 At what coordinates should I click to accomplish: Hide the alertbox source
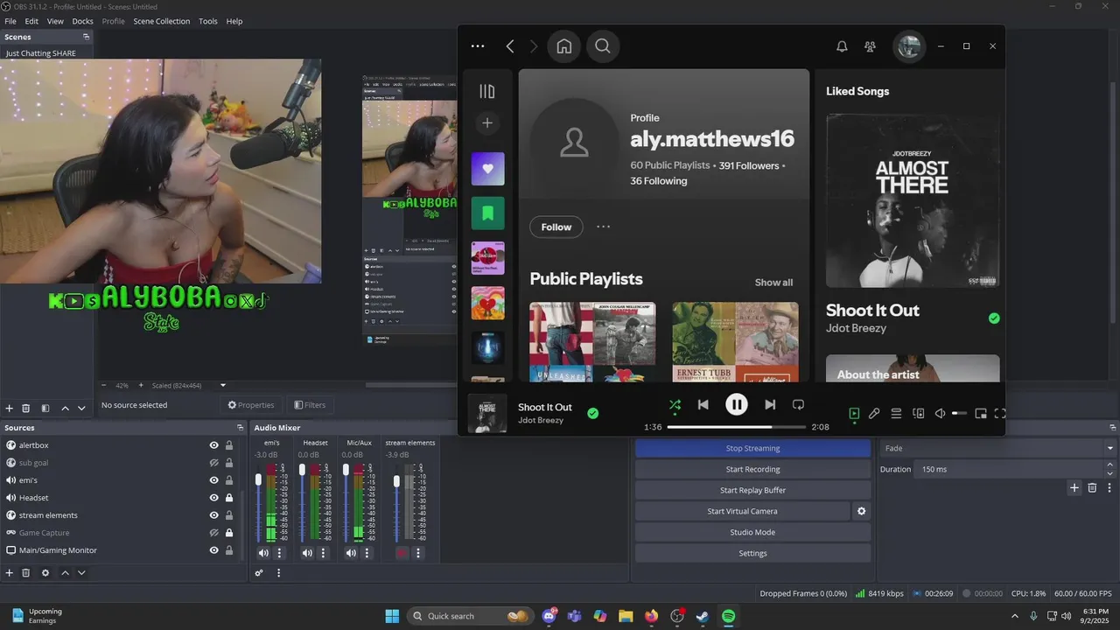pos(213,445)
